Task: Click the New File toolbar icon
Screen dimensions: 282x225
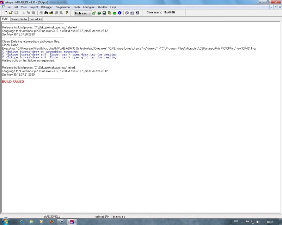Action: pyautogui.click(x=6, y=13)
